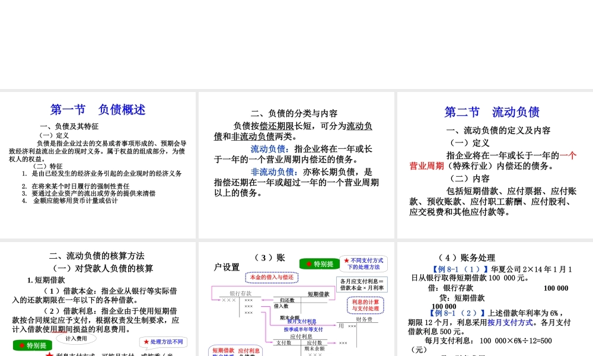Click the 各月应支付利息 formula box
The height and width of the screenshot is (356, 593).
pyautogui.click(x=361, y=284)
